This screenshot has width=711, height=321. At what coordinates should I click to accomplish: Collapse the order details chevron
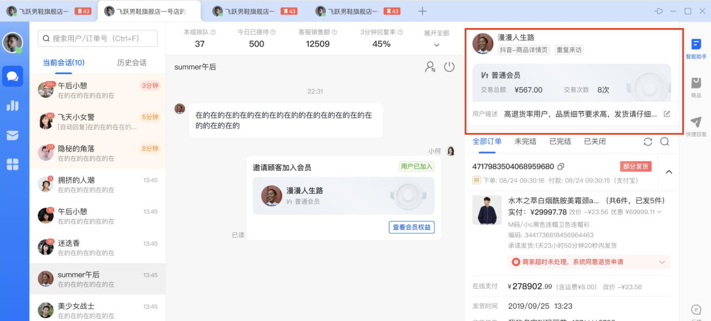(x=669, y=172)
